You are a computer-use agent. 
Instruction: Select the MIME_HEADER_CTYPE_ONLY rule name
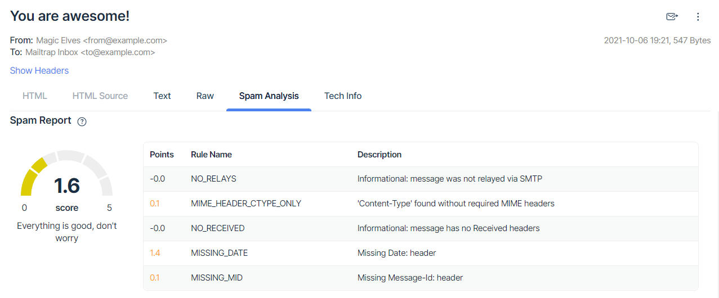tap(246, 204)
